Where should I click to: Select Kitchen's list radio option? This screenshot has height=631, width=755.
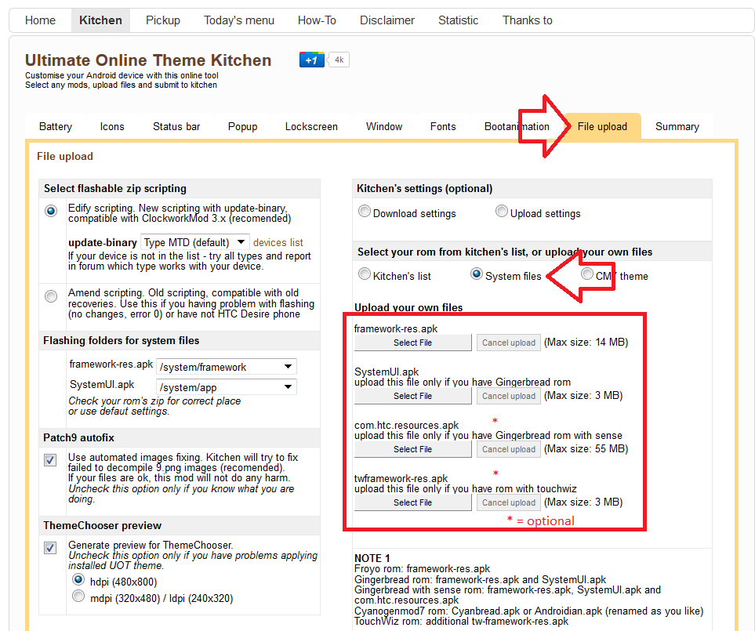tap(365, 274)
